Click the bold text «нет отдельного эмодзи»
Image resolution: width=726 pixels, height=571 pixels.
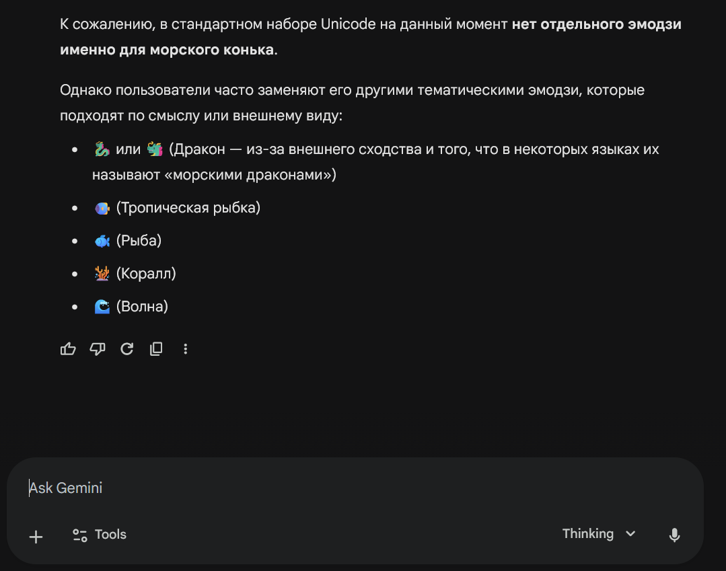596,25
